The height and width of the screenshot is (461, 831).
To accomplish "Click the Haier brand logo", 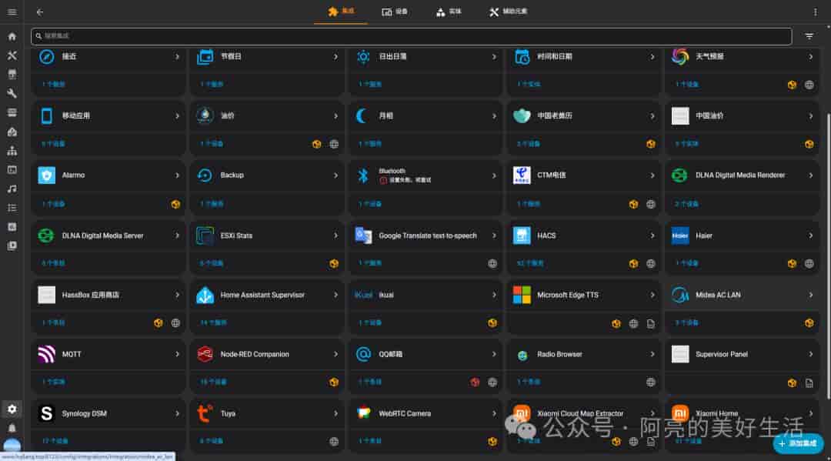I will tap(680, 236).
